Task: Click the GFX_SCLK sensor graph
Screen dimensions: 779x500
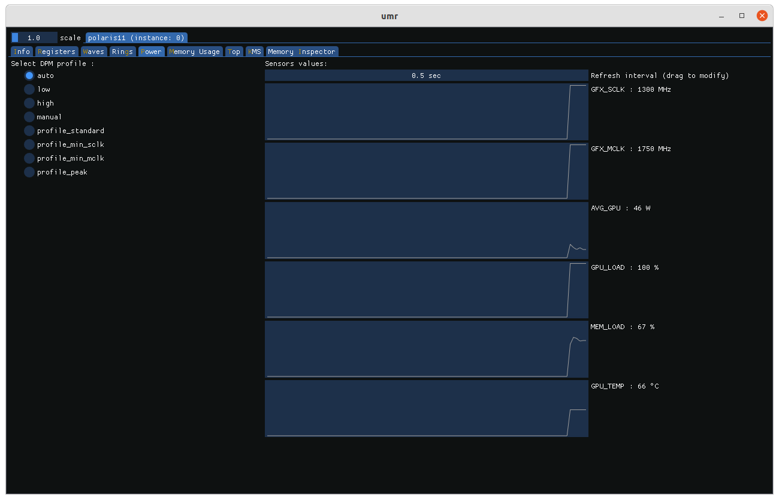Action: pos(427,112)
